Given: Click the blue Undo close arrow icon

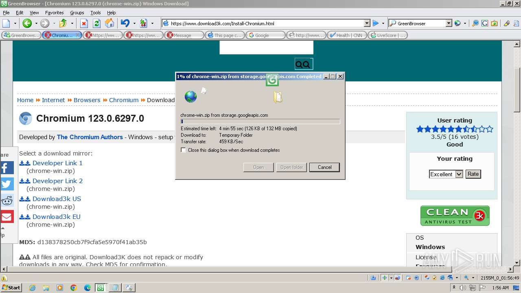Looking at the screenshot, I should coord(125,23).
